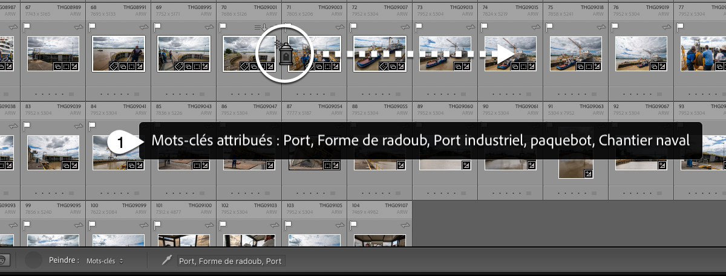Click the develop adjustments badge on photo THG09013
This screenshot has height=276, width=726.
tap(466, 66)
